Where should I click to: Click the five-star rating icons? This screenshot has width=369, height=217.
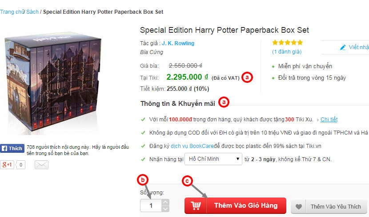pos(287,43)
